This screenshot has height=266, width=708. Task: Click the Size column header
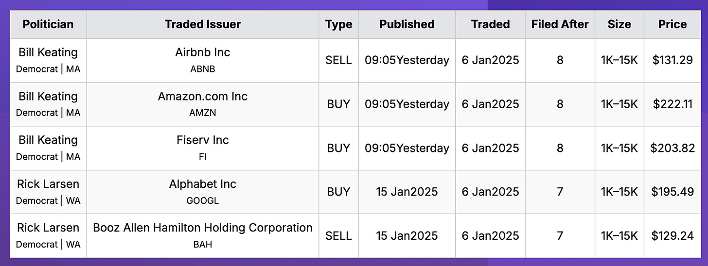619,24
